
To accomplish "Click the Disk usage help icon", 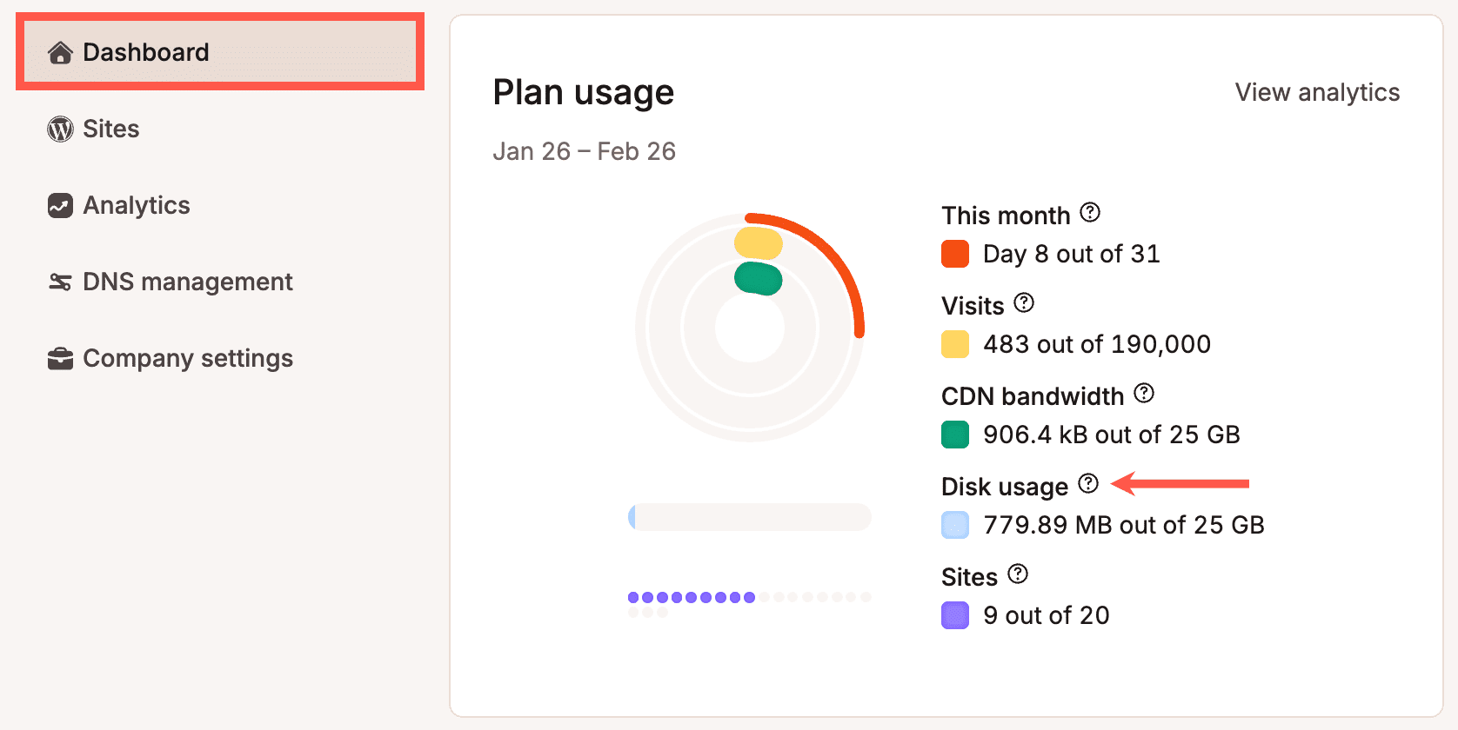I will [x=1087, y=484].
